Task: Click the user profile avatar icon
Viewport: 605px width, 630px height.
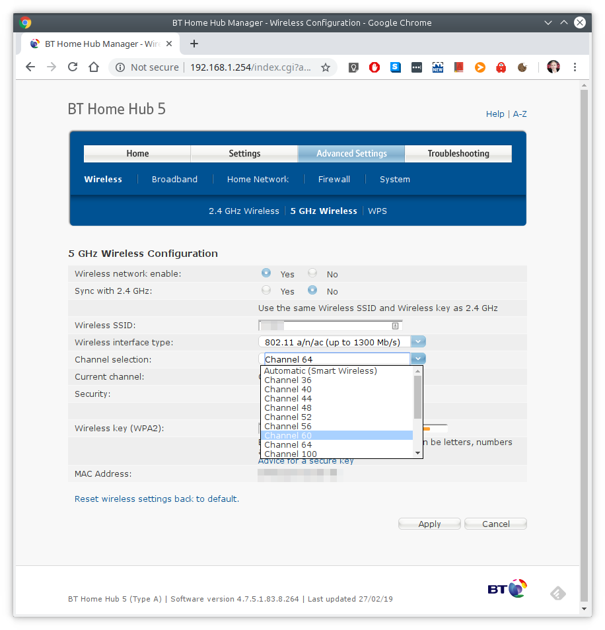Action: click(x=553, y=67)
